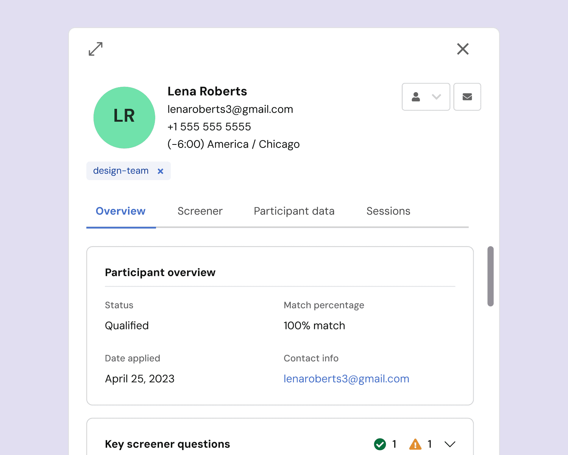568x455 pixels.
Task: Select the April 25, 2023 date
Action: pos(140,379)
